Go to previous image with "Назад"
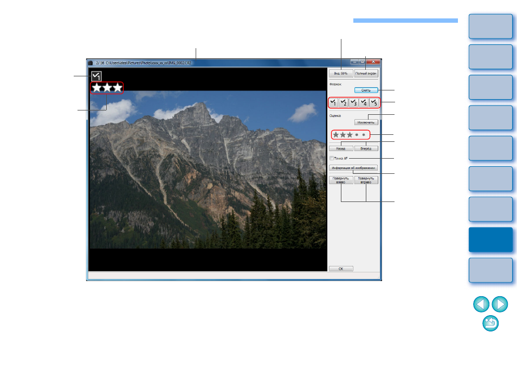Viewport: 517px width, 365px height. tap(341, 148)
